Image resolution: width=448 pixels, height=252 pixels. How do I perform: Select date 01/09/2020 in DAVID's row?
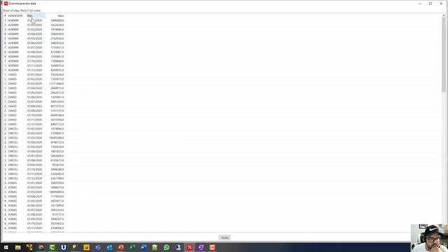coord(34,111)
